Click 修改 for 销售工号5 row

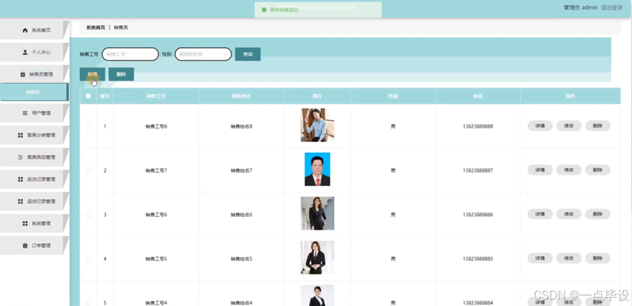click(569, 258)
